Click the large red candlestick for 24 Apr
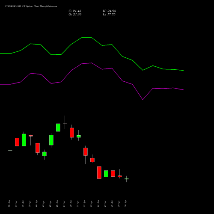214x214 pixels. [99, 172]
